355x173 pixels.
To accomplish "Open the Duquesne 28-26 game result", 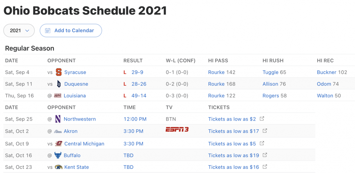I will [x=139, y=84].
